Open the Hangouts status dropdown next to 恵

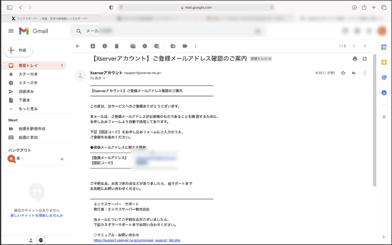coord(22,158)
